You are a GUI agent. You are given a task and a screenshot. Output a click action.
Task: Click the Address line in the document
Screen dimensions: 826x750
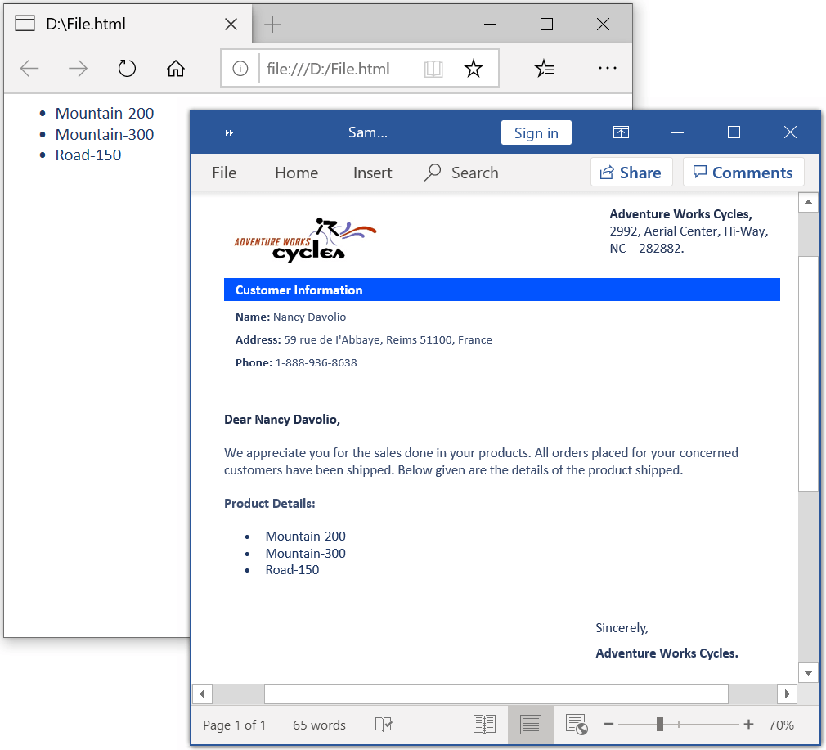363,339
